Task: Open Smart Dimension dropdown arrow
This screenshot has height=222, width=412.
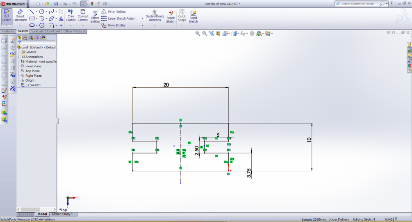Action: 20,26
